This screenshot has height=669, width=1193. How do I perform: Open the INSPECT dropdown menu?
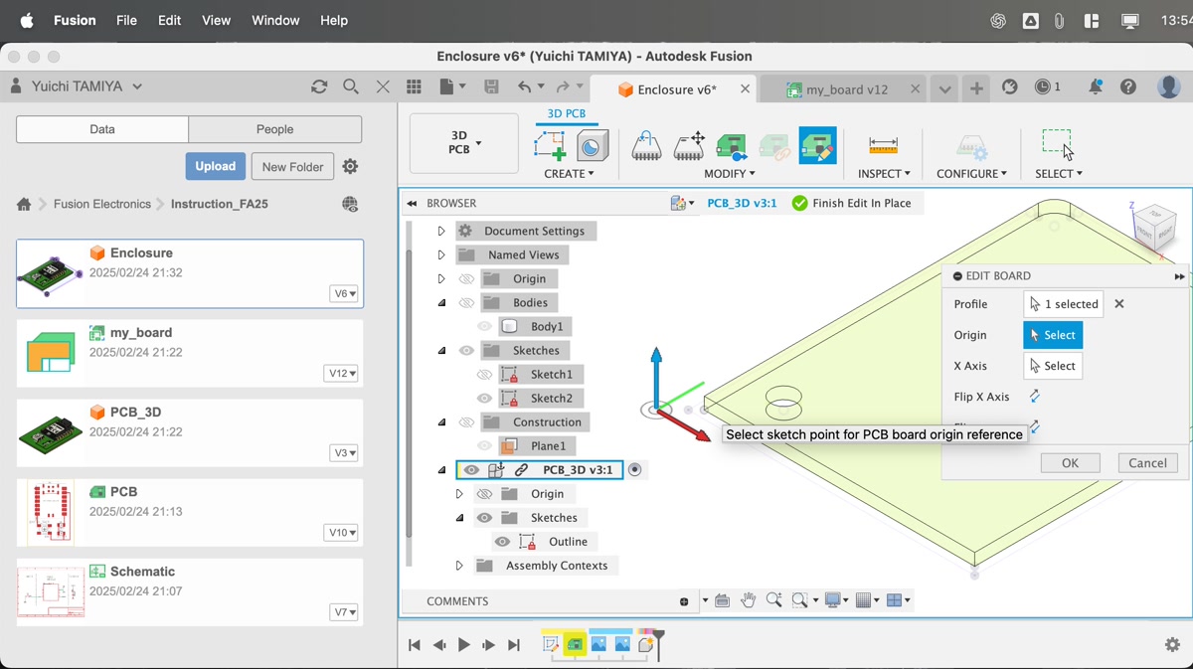[x=884, y=174]
